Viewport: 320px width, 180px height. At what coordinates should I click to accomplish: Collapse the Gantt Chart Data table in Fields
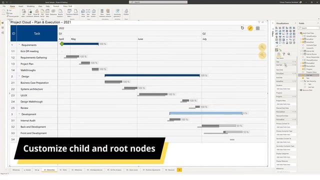click(x=299, y=33)
